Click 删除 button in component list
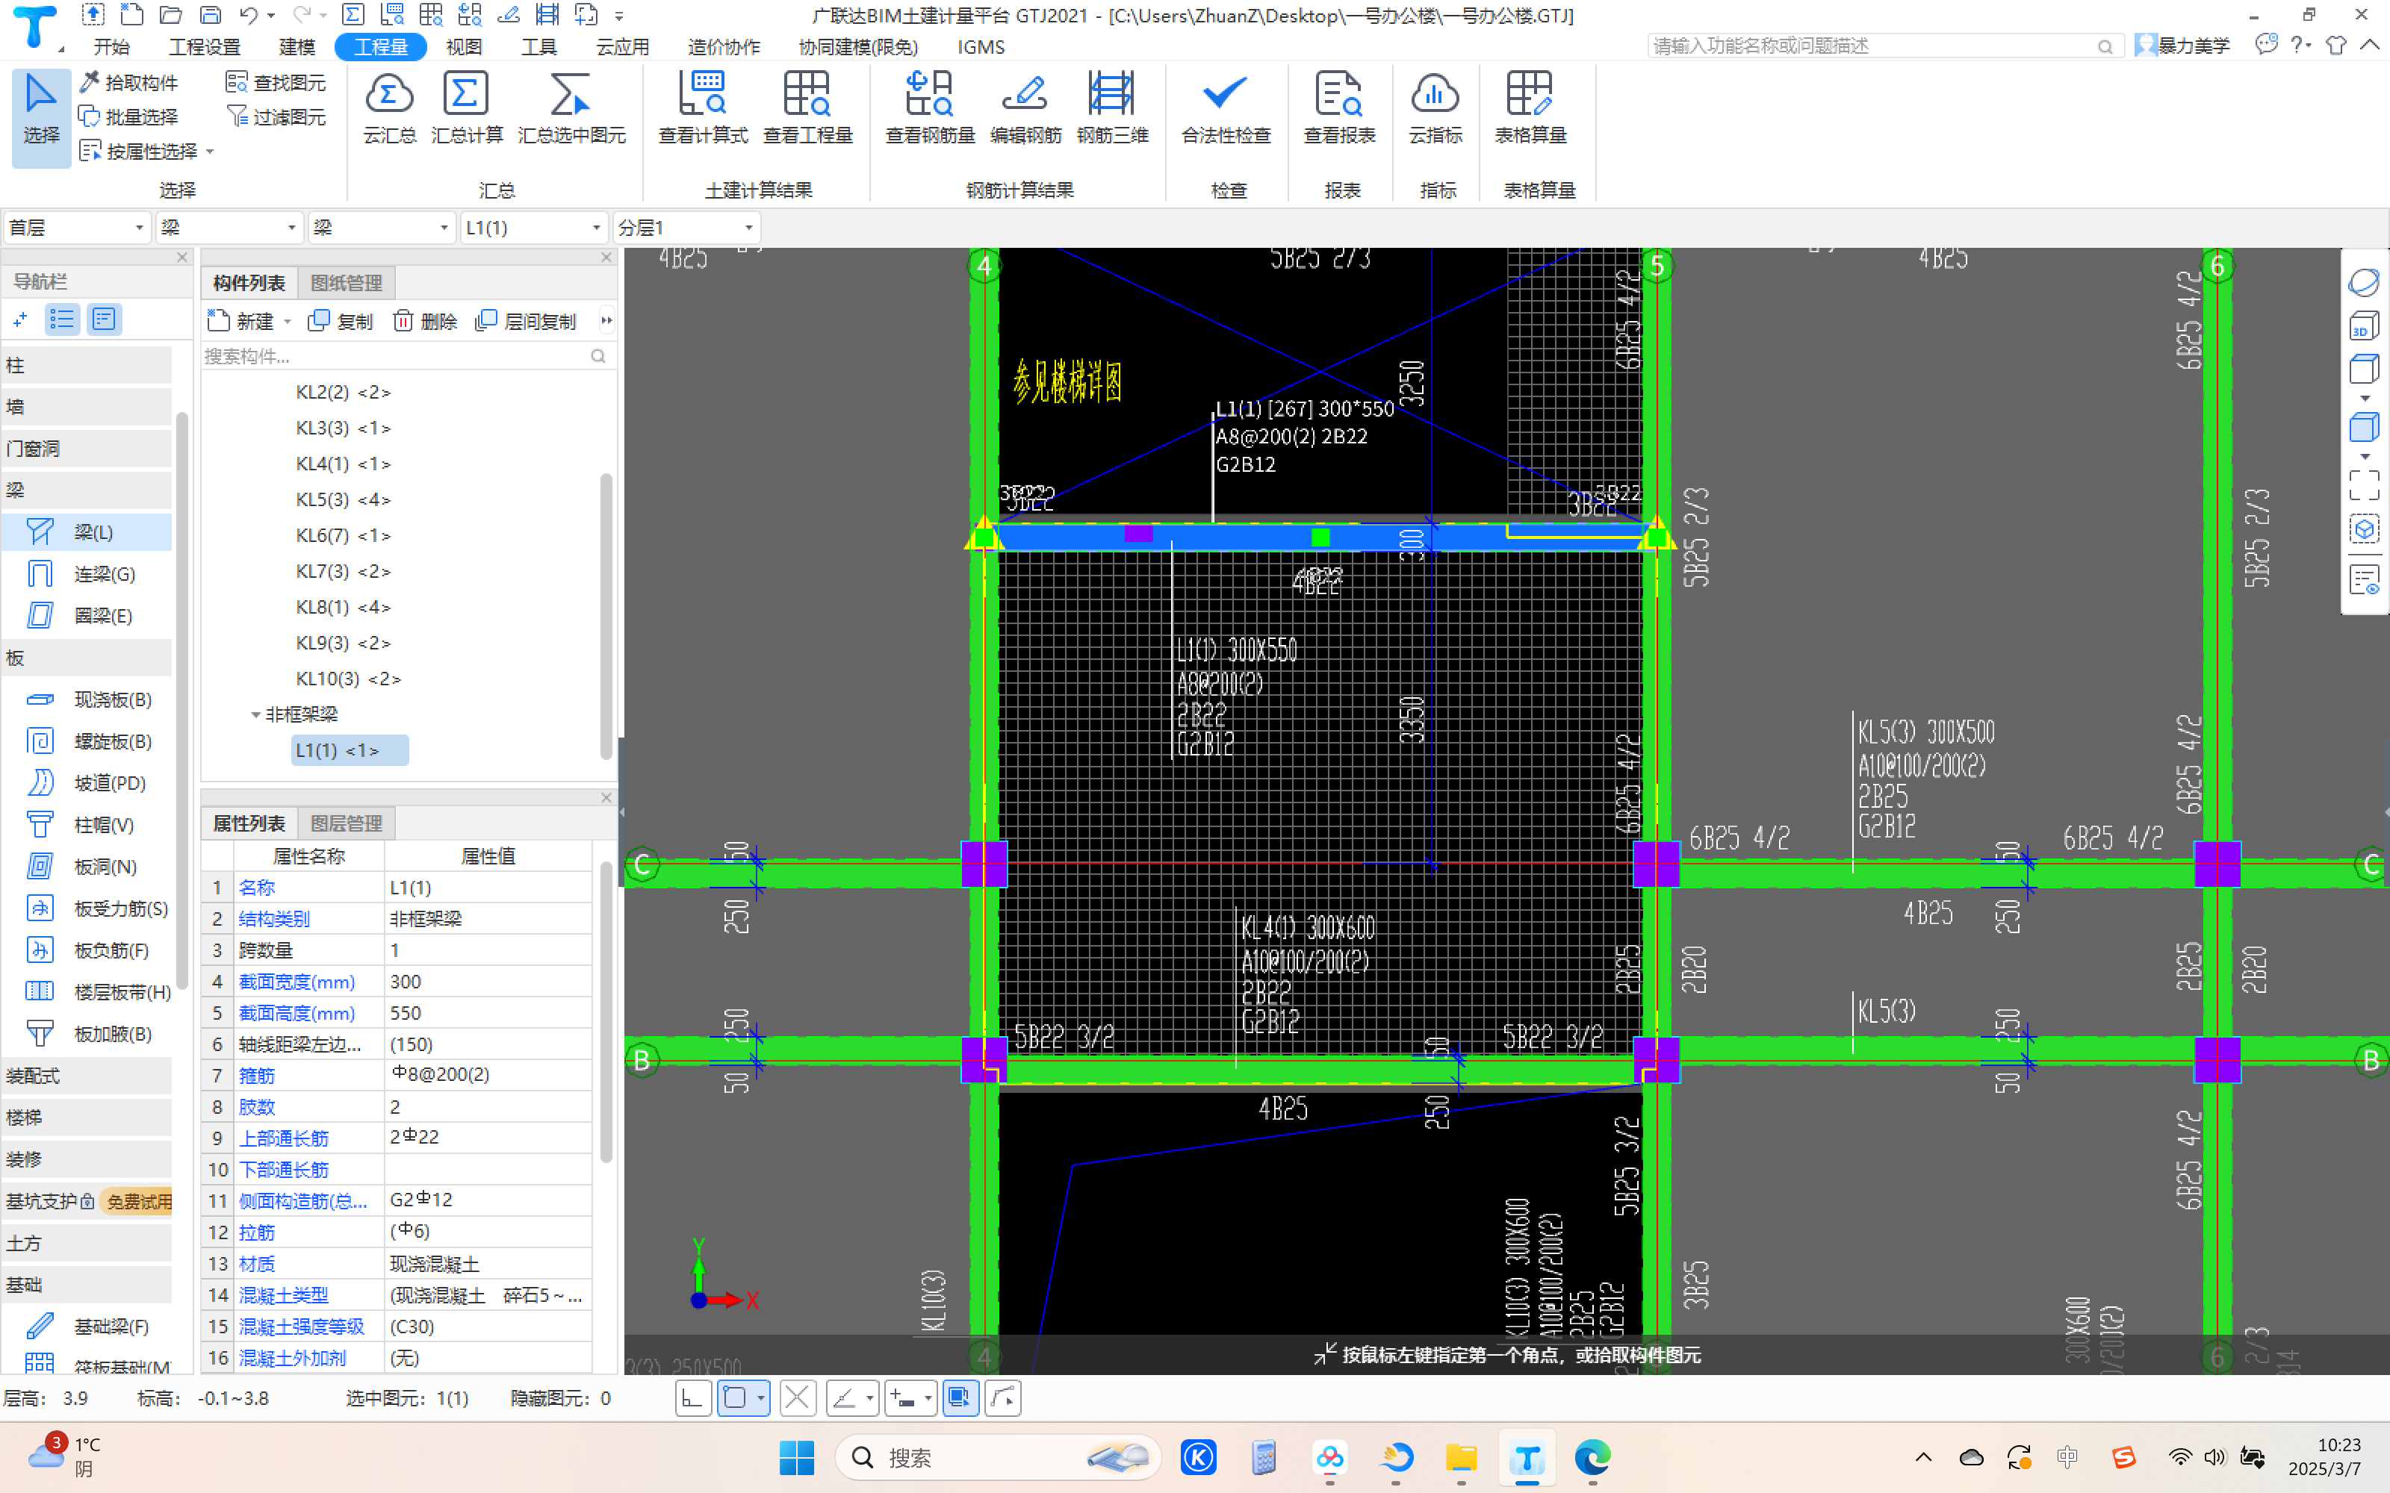 425,322
